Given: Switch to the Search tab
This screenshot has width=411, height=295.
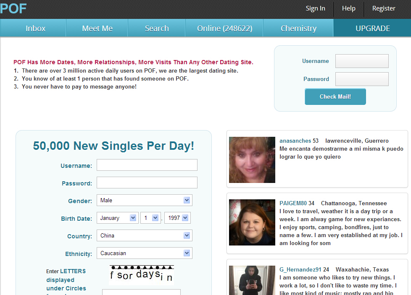Looking at the screenshot, I should point(157,28).
